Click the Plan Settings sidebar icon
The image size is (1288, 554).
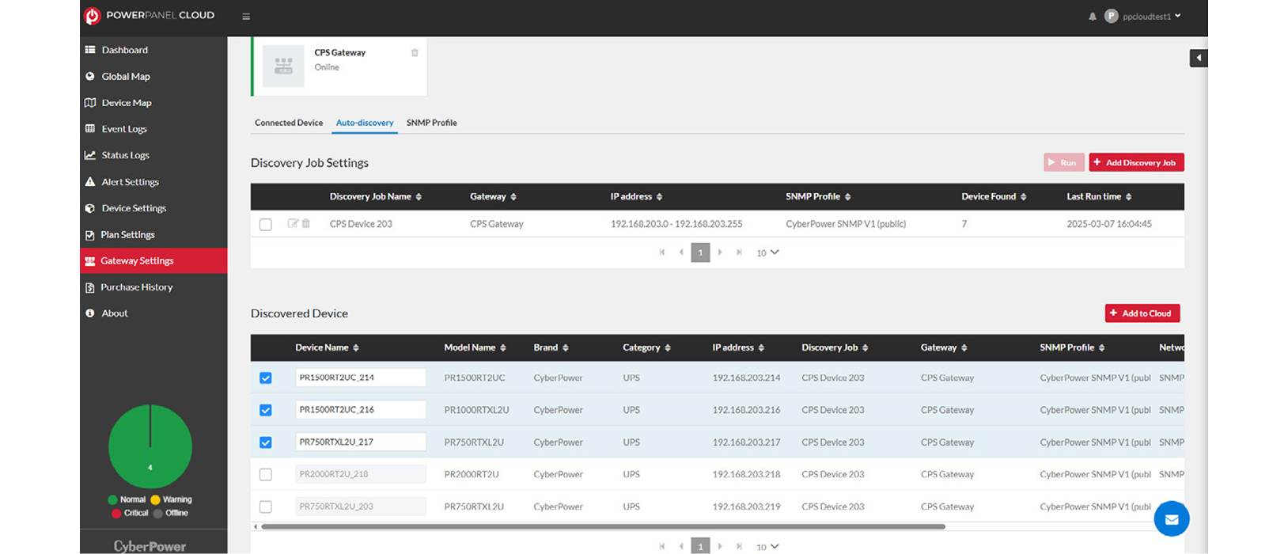coord(90,235)
